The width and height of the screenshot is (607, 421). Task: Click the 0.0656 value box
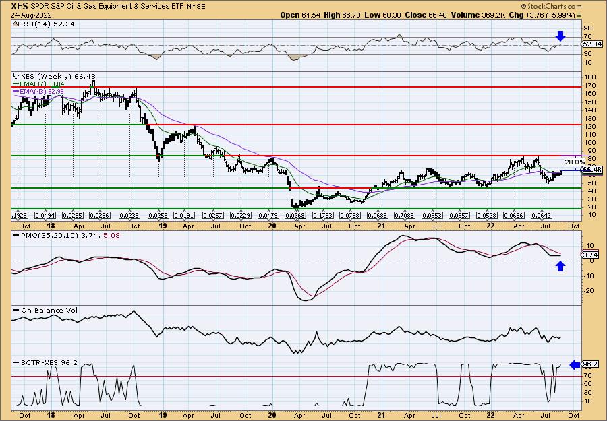pos(514,215)
